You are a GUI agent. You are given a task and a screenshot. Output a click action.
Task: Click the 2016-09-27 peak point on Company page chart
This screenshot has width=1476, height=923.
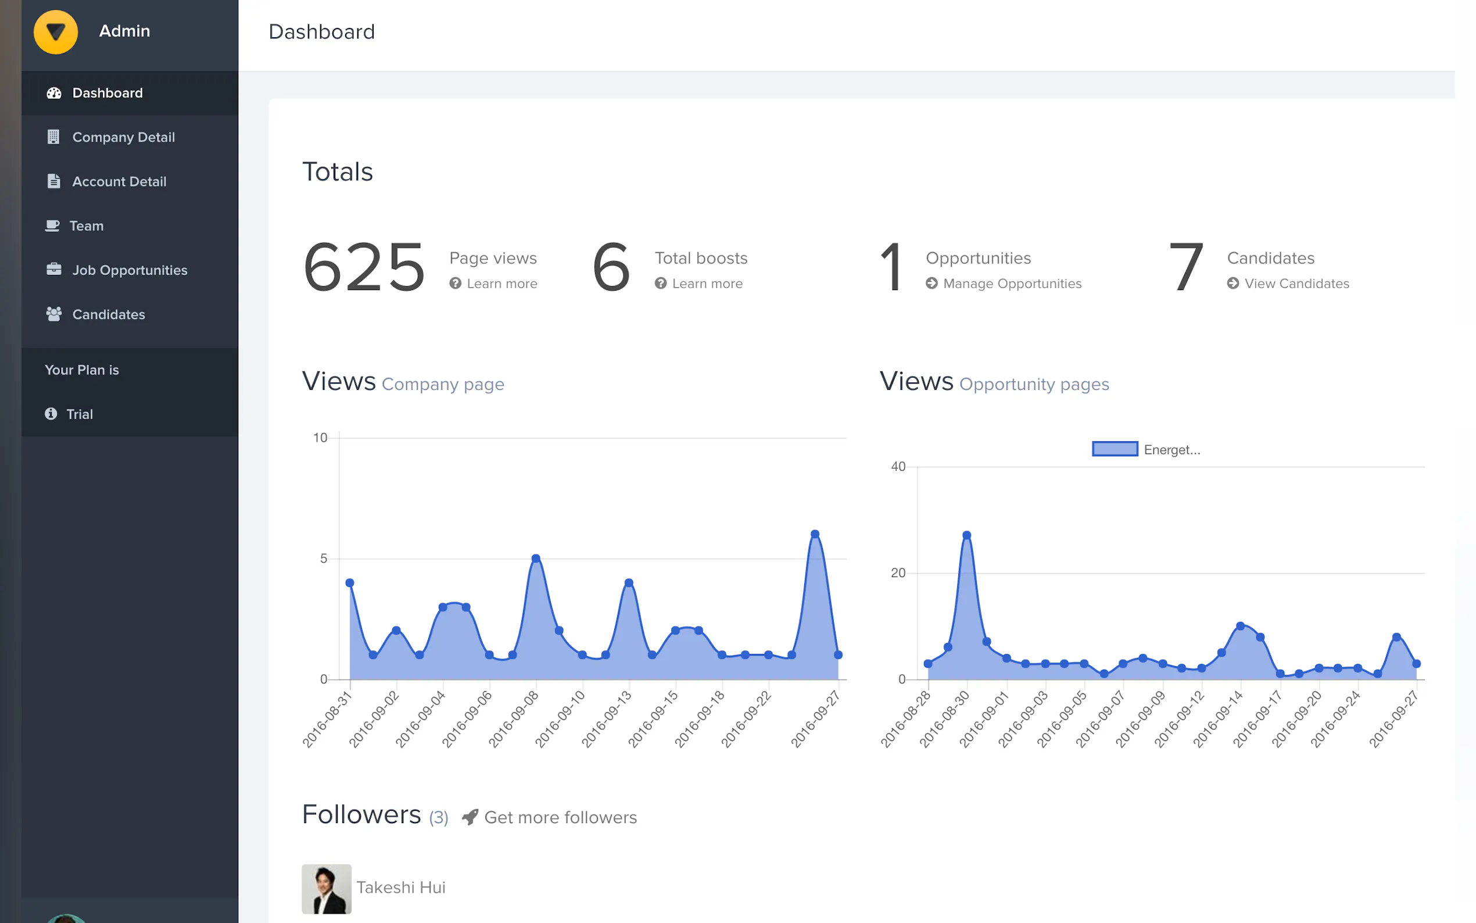[815, 534]
